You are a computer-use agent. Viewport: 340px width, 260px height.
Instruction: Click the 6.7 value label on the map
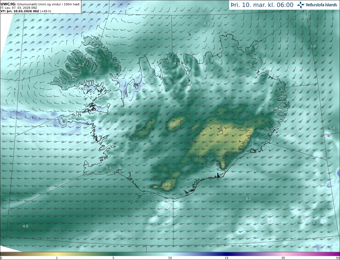(x=316, y=223)
